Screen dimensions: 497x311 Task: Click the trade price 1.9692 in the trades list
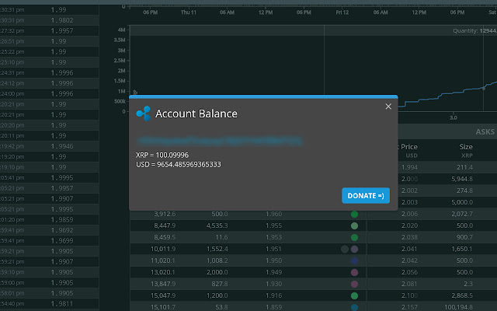pyautogui.click(x=62, y=230)
